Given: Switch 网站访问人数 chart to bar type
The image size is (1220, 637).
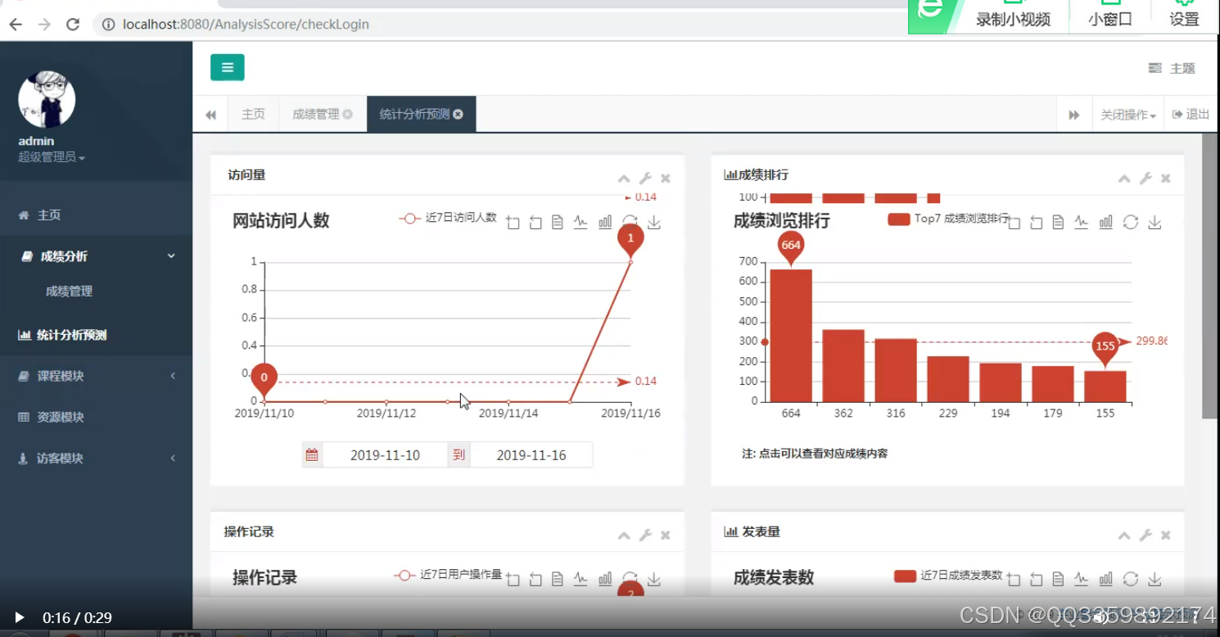Looking at the screenshot, I should (605, 222).
